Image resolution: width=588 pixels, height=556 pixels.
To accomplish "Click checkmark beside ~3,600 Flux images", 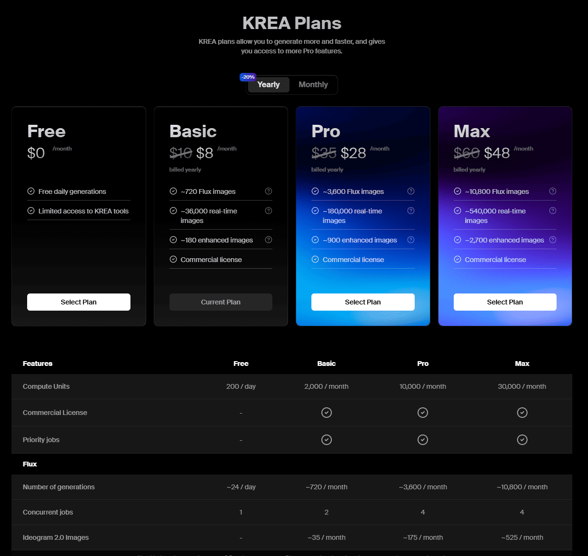I will 315,191.
